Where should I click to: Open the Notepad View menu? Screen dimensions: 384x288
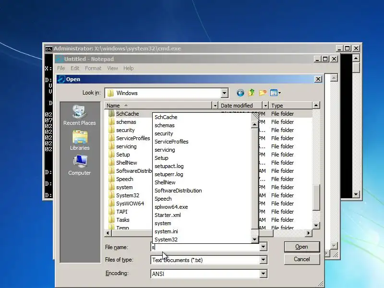pyautogui.click(x=112, y=68)
